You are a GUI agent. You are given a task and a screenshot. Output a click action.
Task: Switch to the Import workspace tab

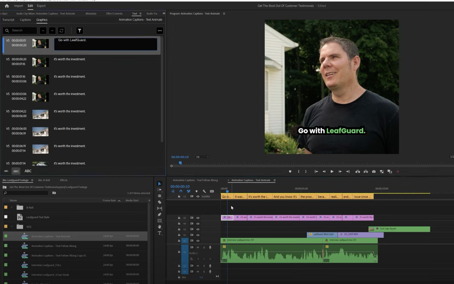point(19,6)
